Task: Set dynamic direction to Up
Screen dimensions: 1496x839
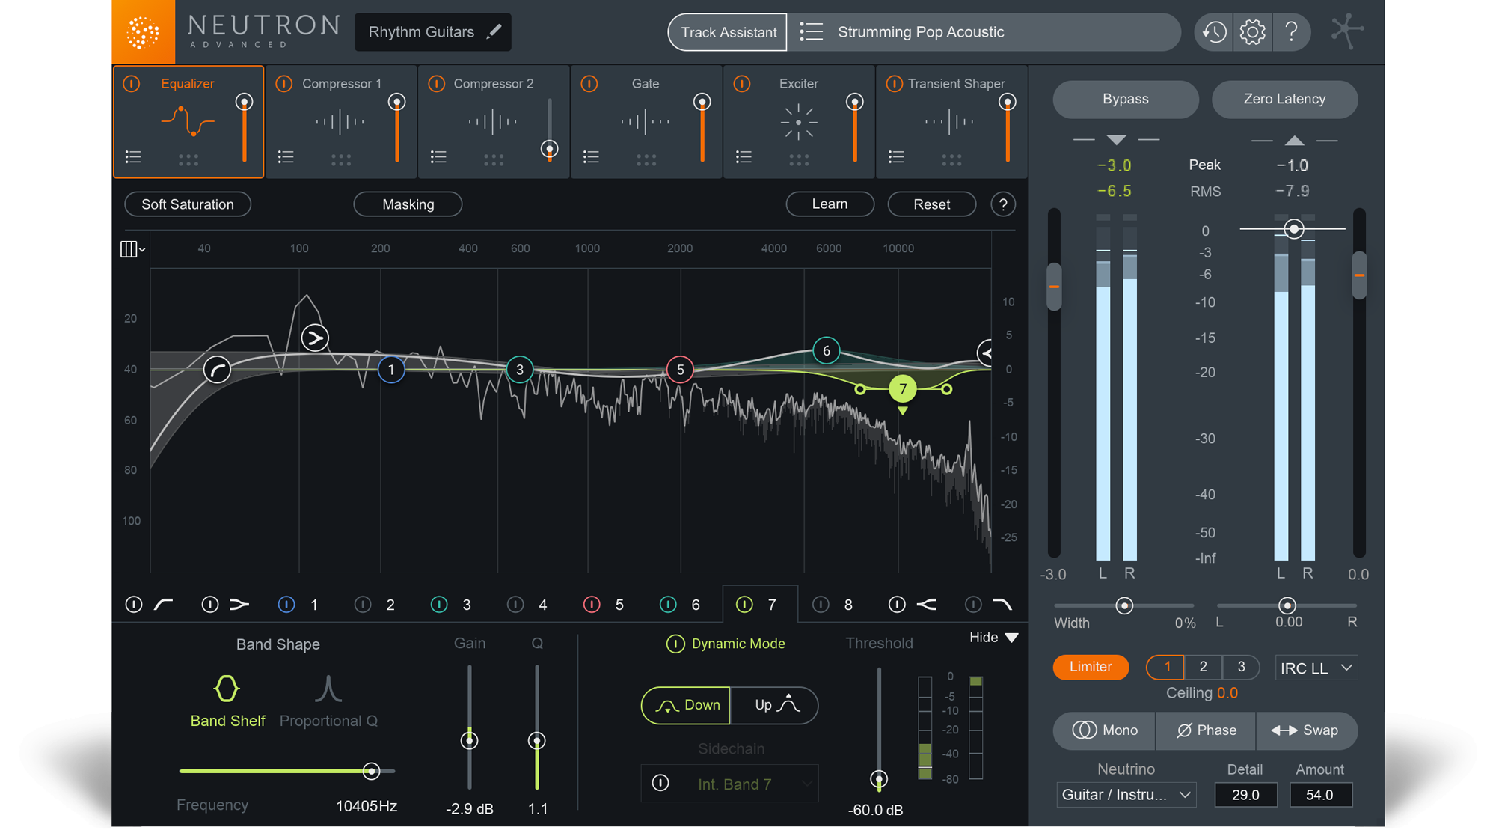Action: click(774, 705)
